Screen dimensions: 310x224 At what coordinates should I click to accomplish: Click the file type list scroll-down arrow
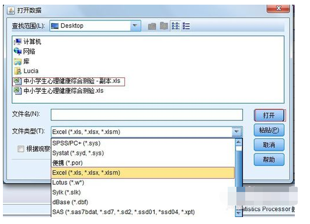click(x=239, y=213)
